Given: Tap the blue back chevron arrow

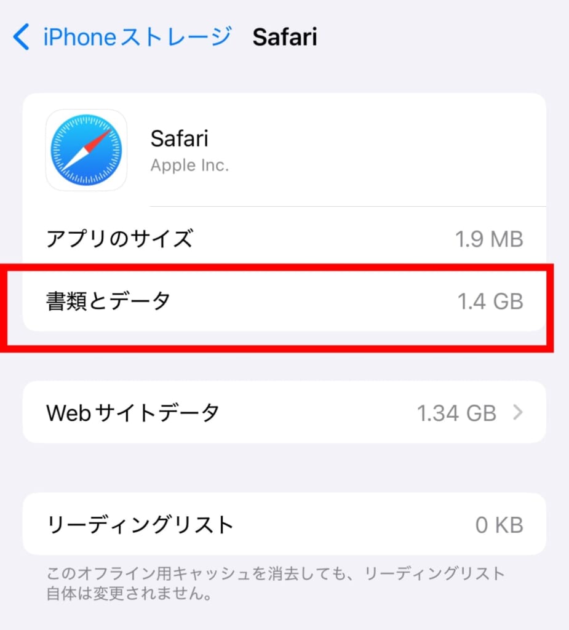Looking at the screenshot, I should pyautogui.click(x=21, y=36).
